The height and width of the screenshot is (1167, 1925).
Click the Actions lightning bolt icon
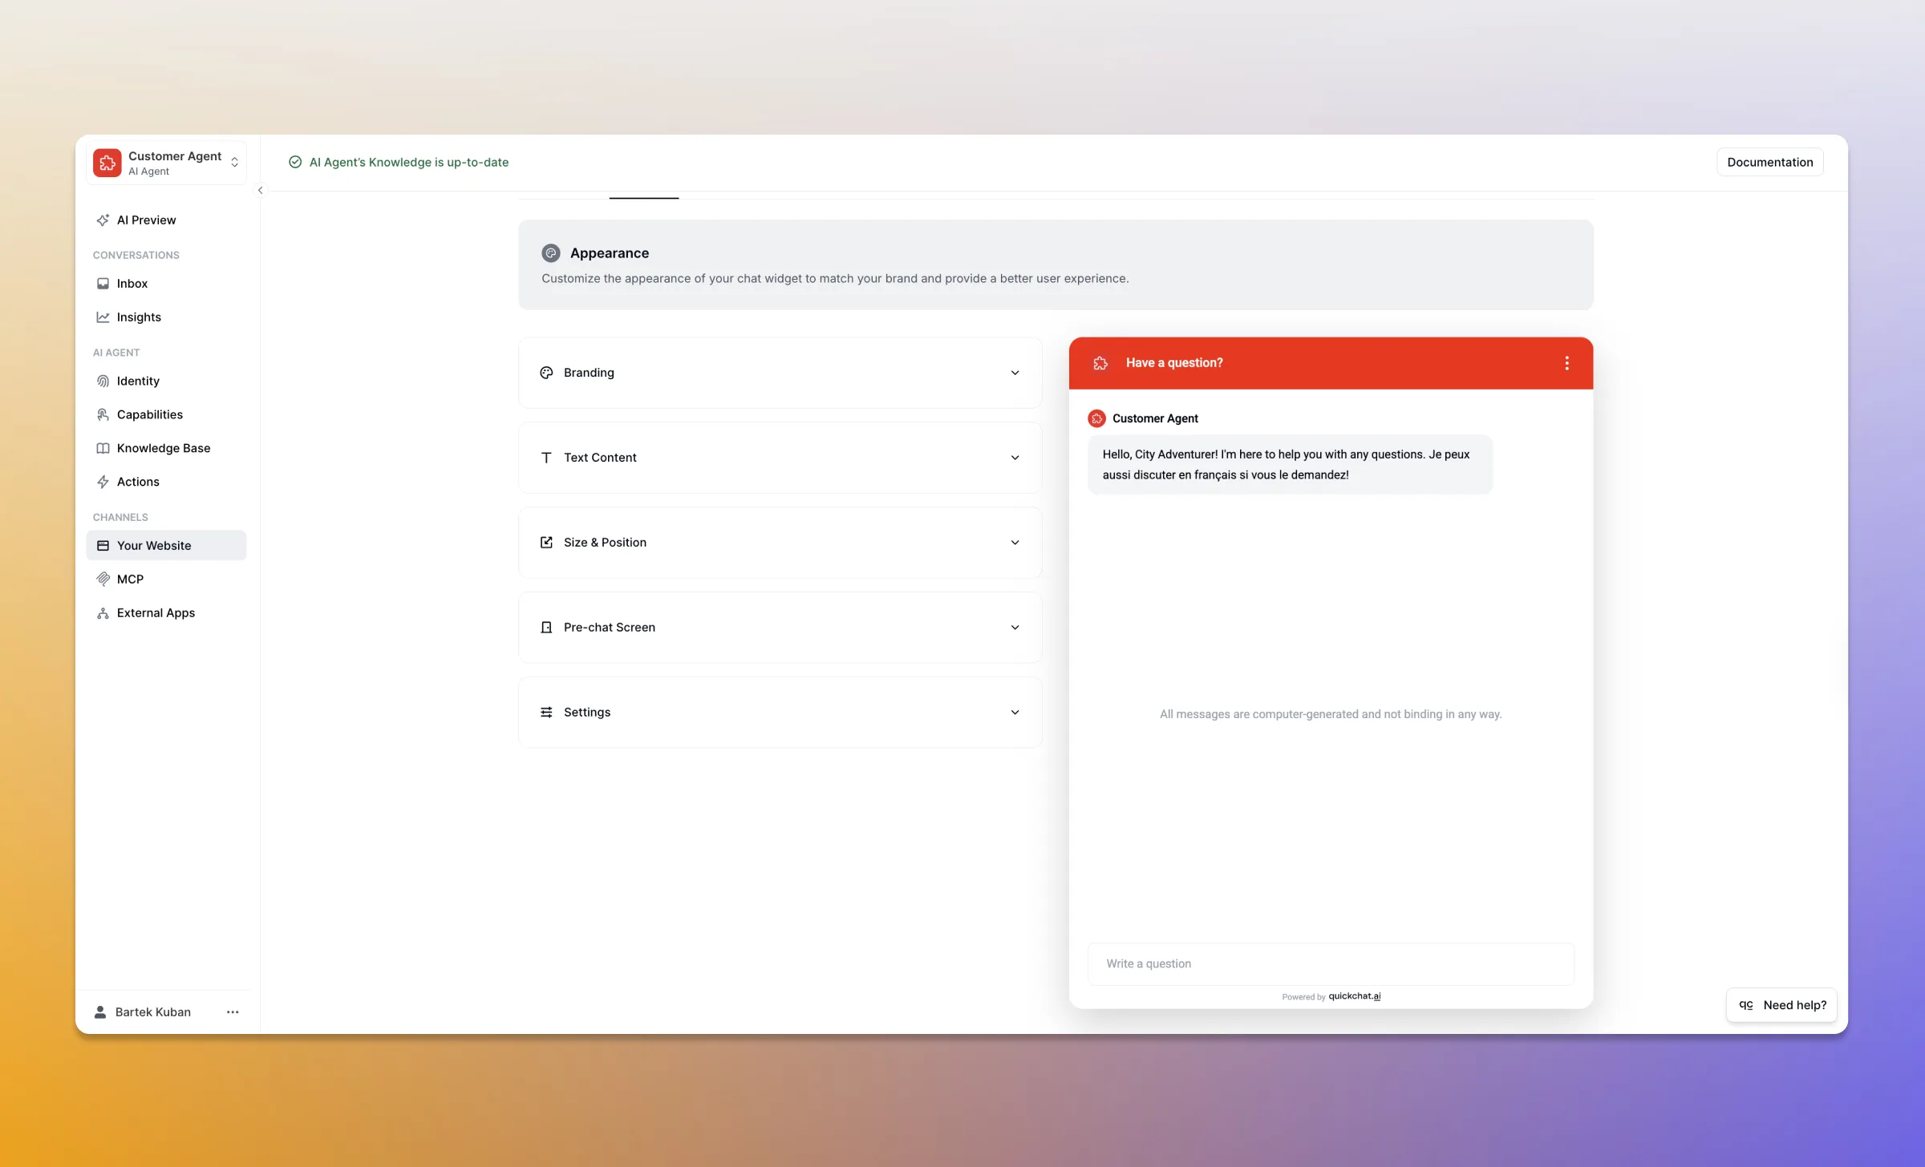click(103, 482)
